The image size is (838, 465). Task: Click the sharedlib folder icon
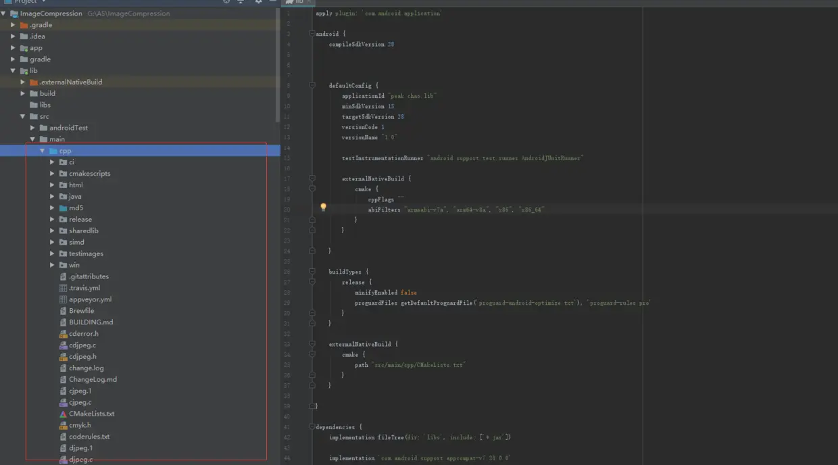click(63, 231)
